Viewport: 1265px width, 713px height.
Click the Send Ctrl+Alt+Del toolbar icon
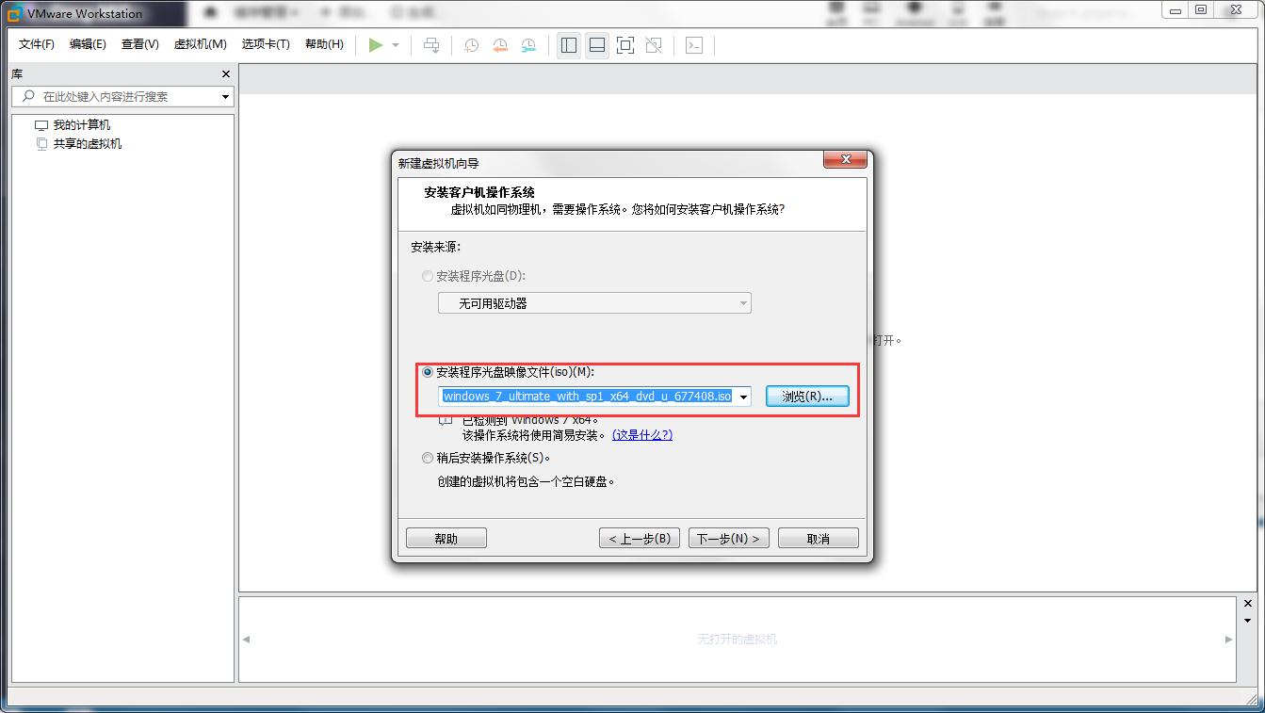click(431, 45)
